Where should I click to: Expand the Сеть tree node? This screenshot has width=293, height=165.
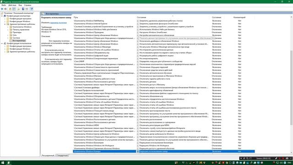click(x=8, y=35)
